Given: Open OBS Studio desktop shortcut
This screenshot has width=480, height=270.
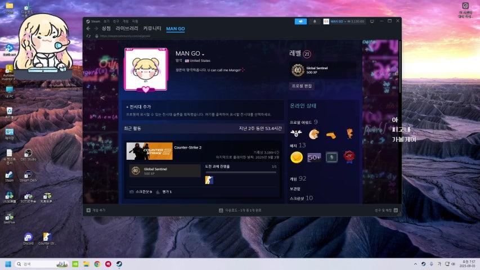Looking at the screenshot, I should [x=28, y=155].
